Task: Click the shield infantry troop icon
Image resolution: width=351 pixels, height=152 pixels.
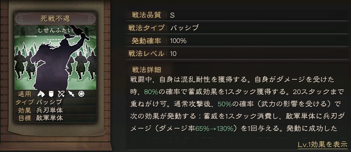Action: (51, 94)
